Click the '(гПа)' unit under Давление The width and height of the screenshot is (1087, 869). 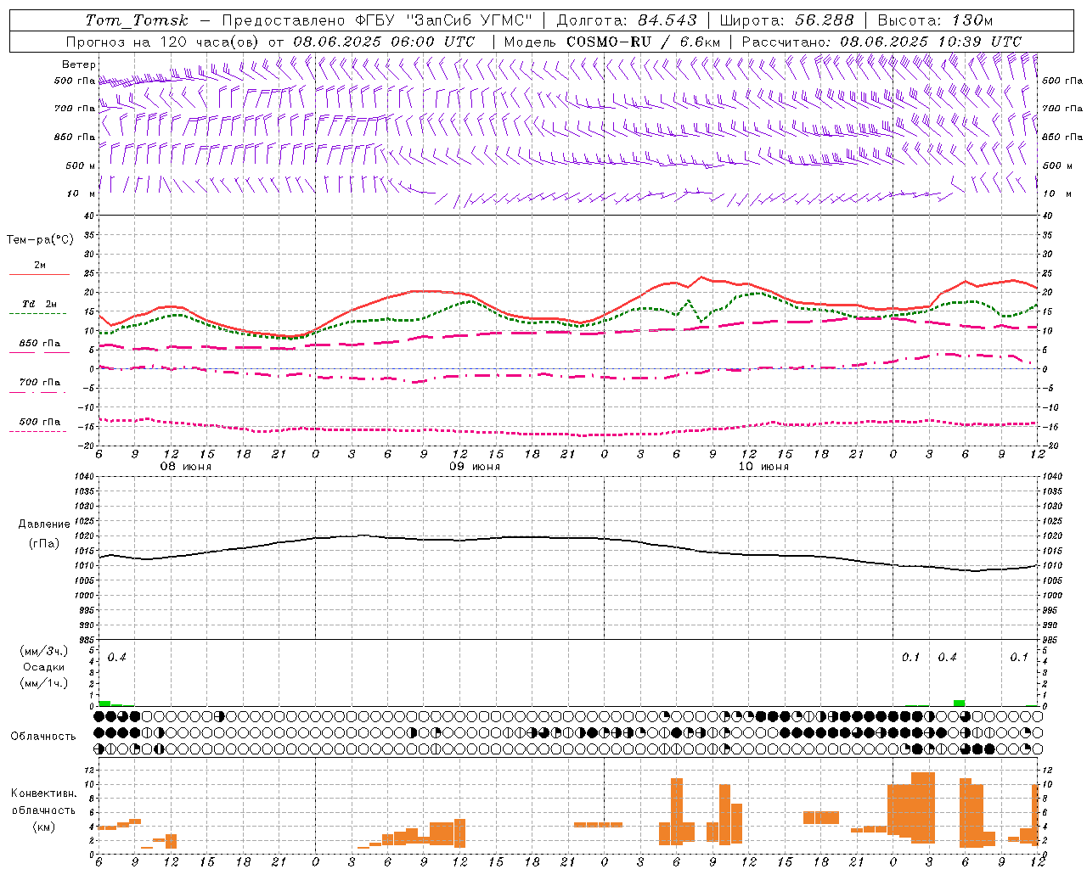tap(44, 544)
